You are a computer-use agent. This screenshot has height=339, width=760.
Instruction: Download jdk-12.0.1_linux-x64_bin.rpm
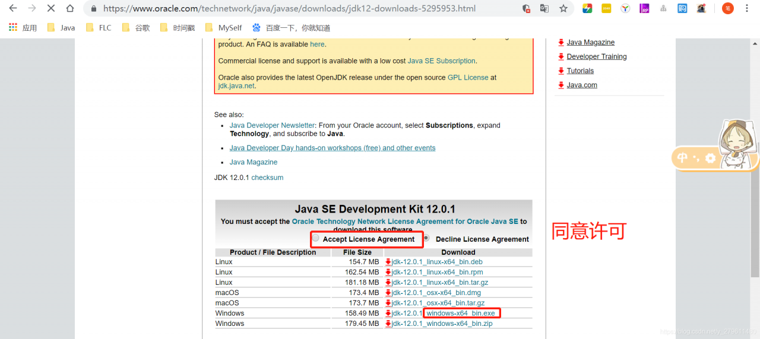(x=437, y=272)
